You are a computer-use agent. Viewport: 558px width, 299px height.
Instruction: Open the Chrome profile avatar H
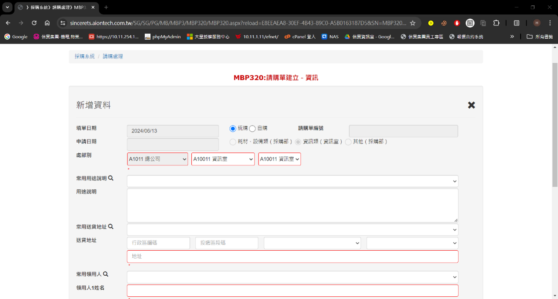536,23
